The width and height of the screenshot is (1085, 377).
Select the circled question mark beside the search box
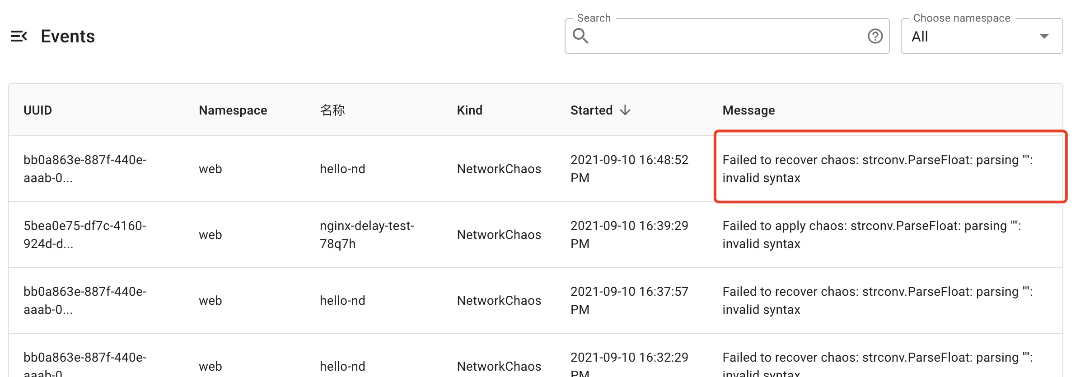coord(875,36)
